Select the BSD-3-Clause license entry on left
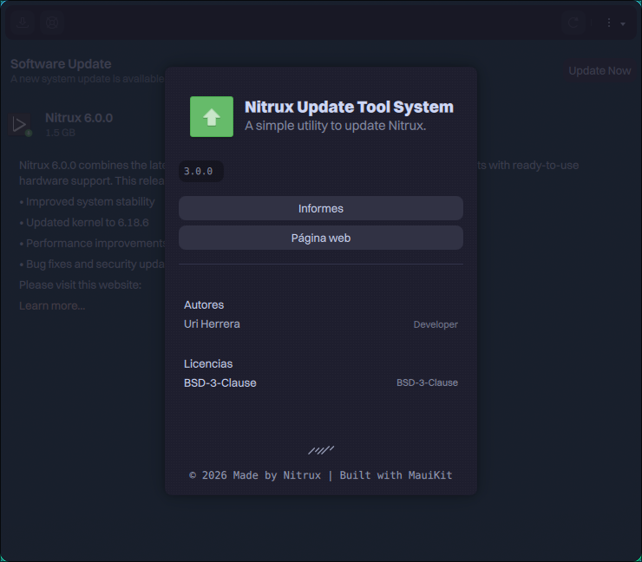642x562 pixels. click(220, 382)
